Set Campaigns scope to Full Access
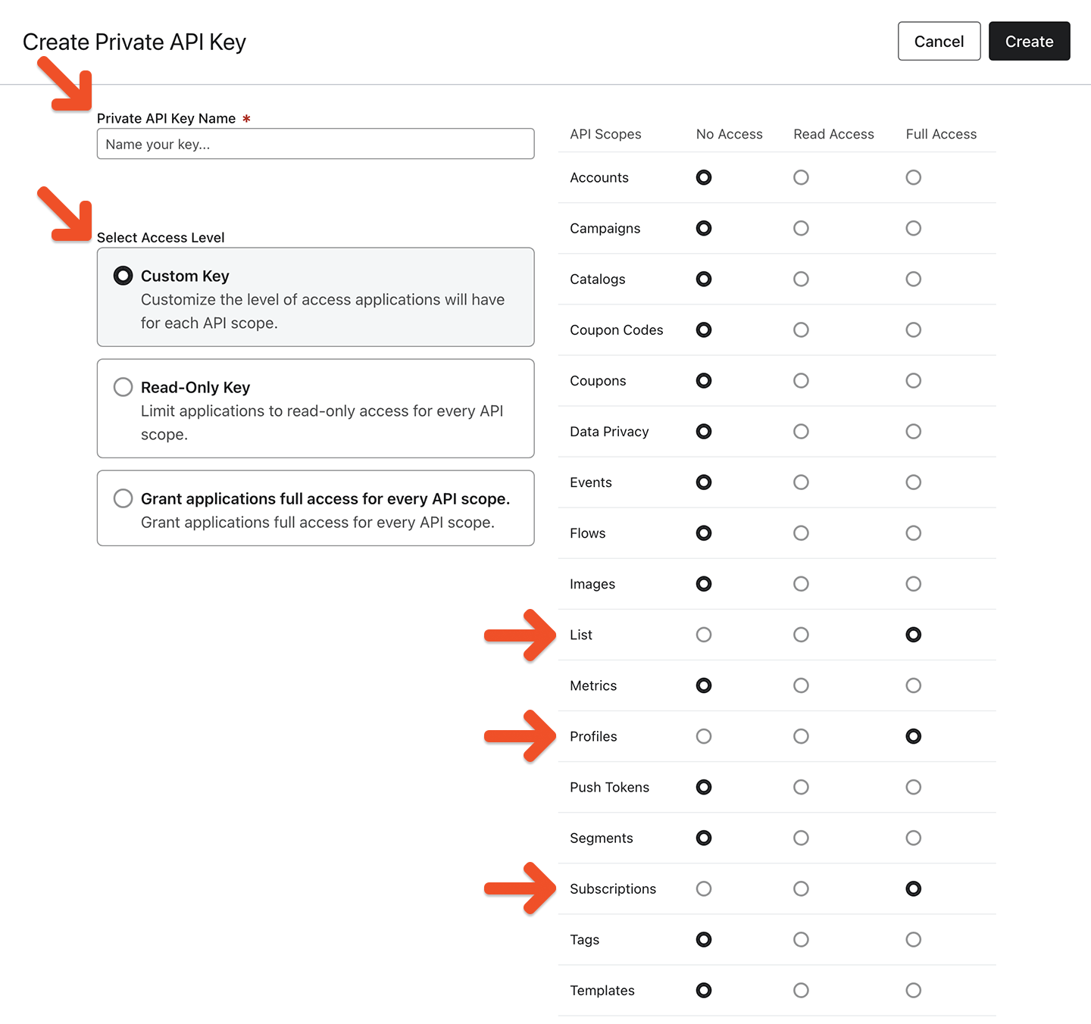The height and width of the screenshot is (1024, 1091). (x=914, y=228)
